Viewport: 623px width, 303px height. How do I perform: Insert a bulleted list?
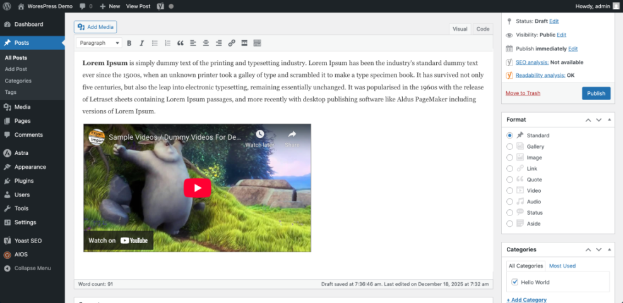click(155, 43)
